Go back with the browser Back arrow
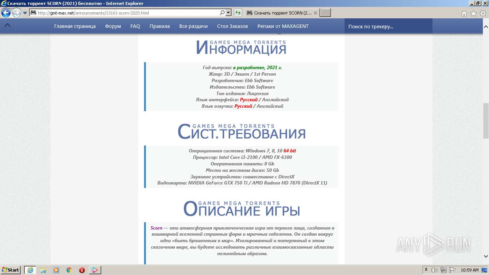This screenshot has height=275, width=489. click(6, 13)
